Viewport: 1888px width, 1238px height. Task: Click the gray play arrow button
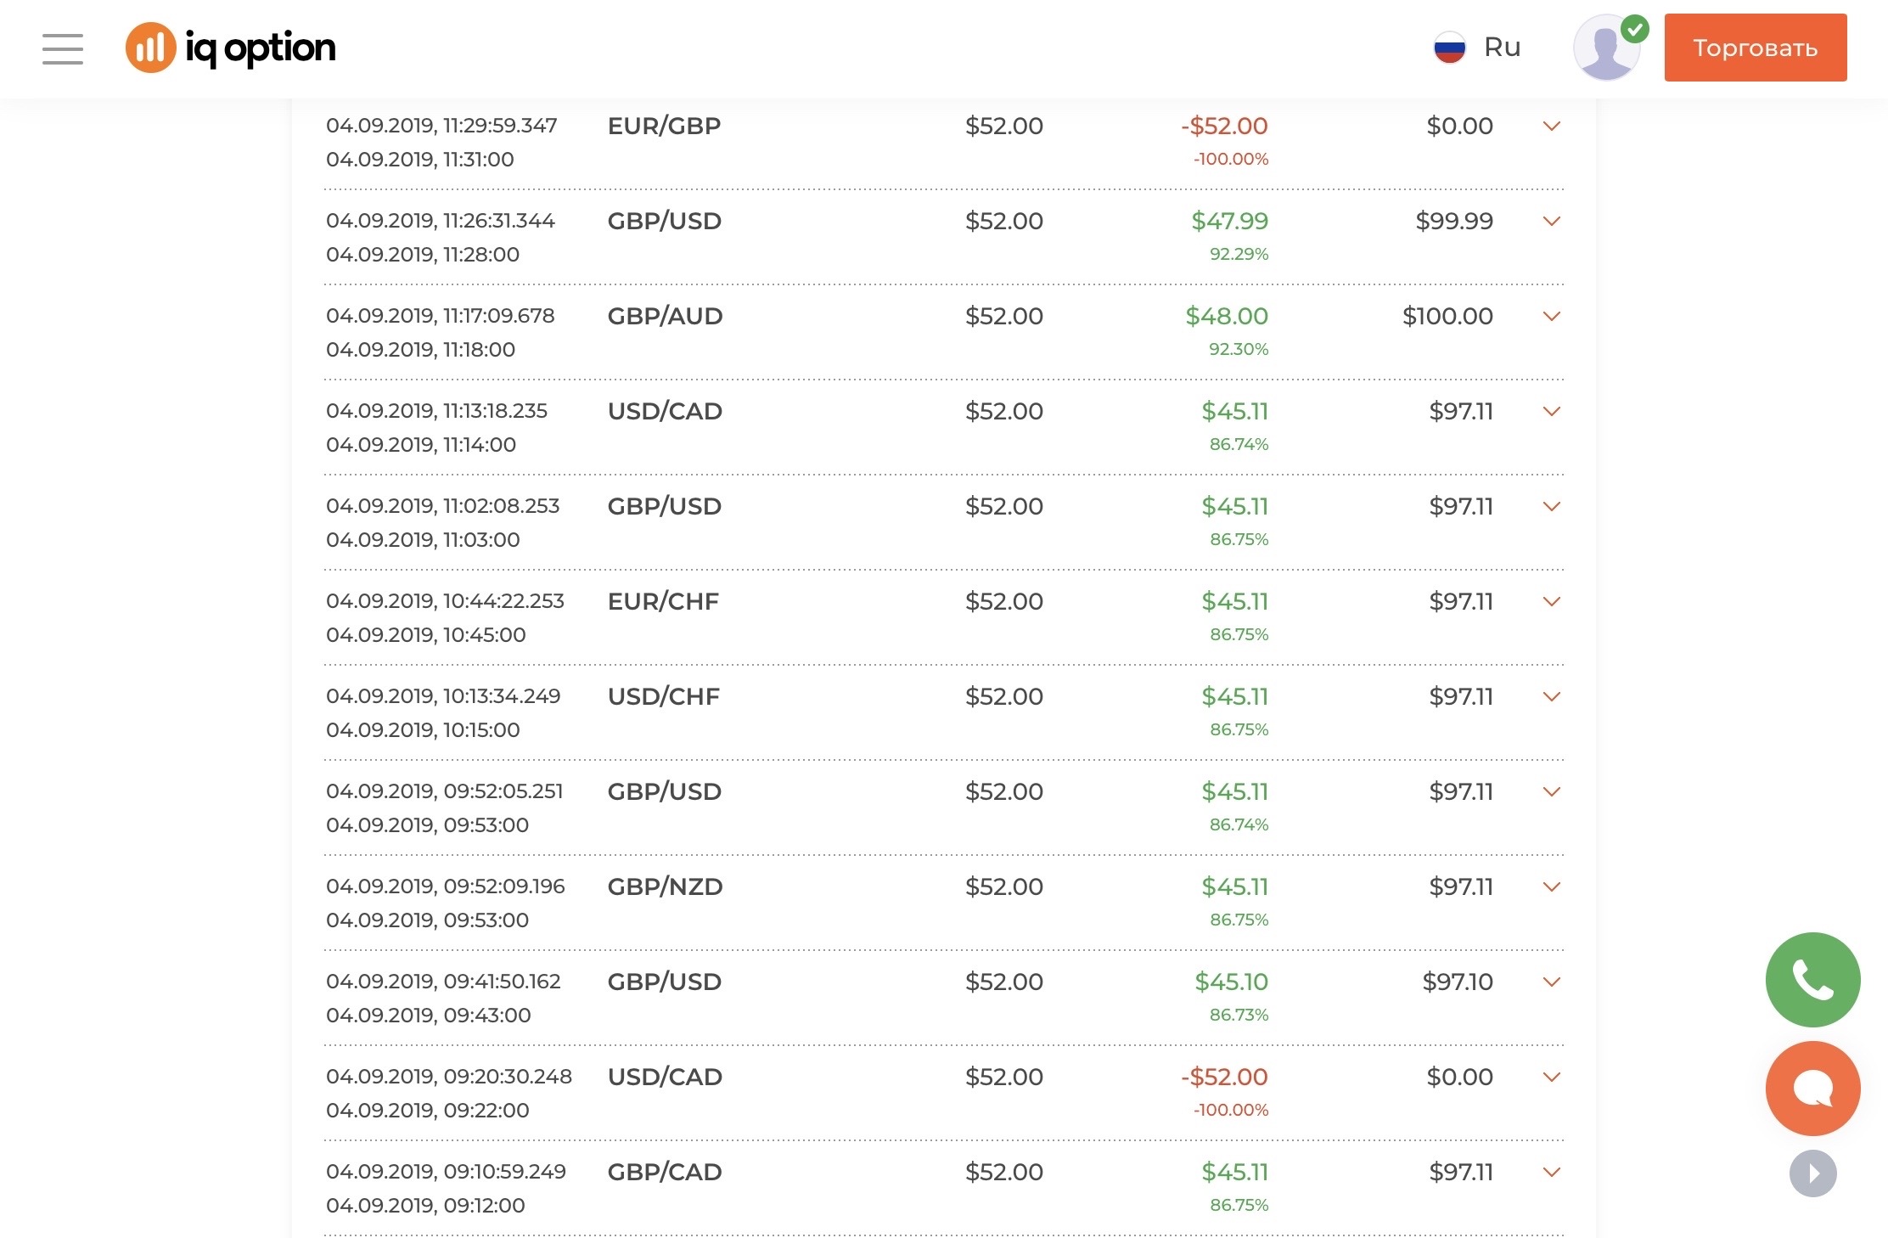pyautogui.click(x=1812, y=1173)
